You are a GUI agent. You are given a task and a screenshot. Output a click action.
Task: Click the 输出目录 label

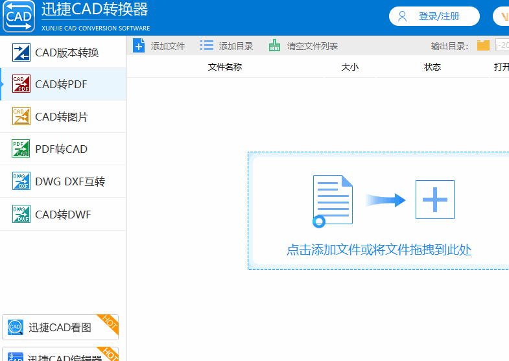coord(449,46)
